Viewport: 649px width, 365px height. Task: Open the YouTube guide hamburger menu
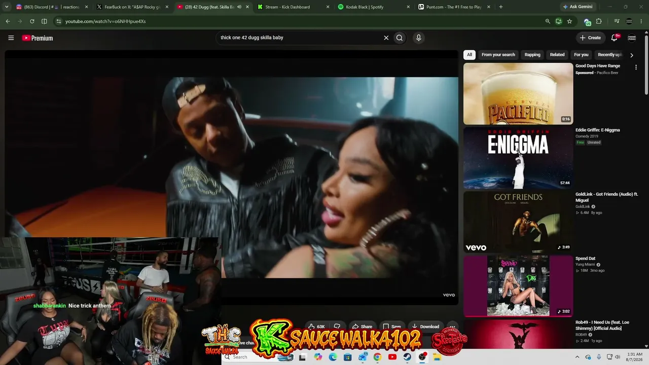pyautogui.click(x=11, y=38)
